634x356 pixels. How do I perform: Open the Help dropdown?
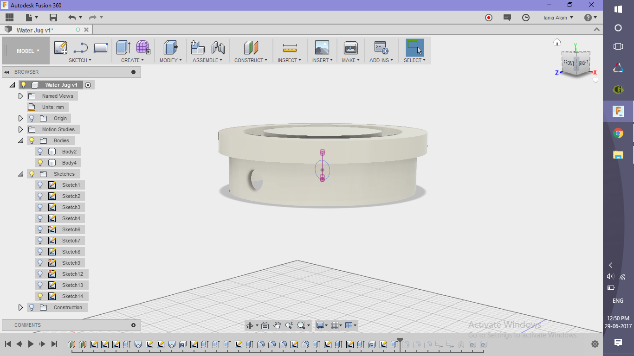pos(590,18)
